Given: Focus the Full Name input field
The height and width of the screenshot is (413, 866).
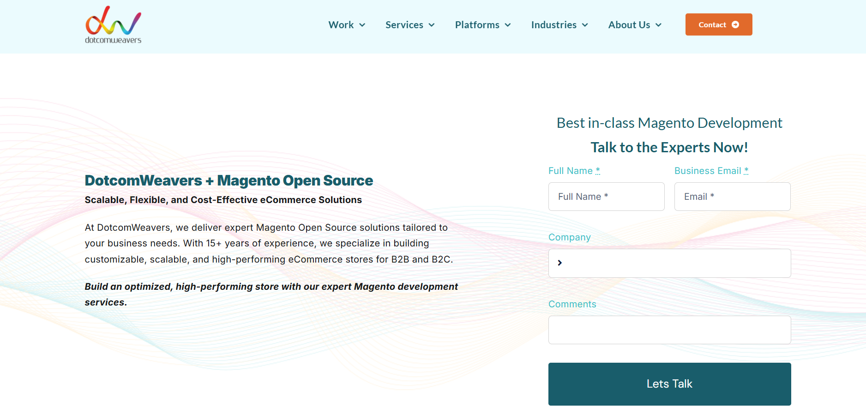Looking at the screenshot, I should click(x=606, y=197).
